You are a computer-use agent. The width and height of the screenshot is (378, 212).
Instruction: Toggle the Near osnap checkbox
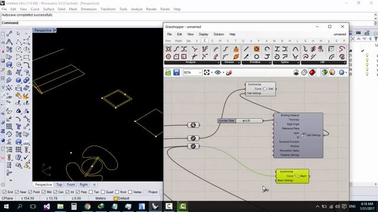click(x=17, y=192)
